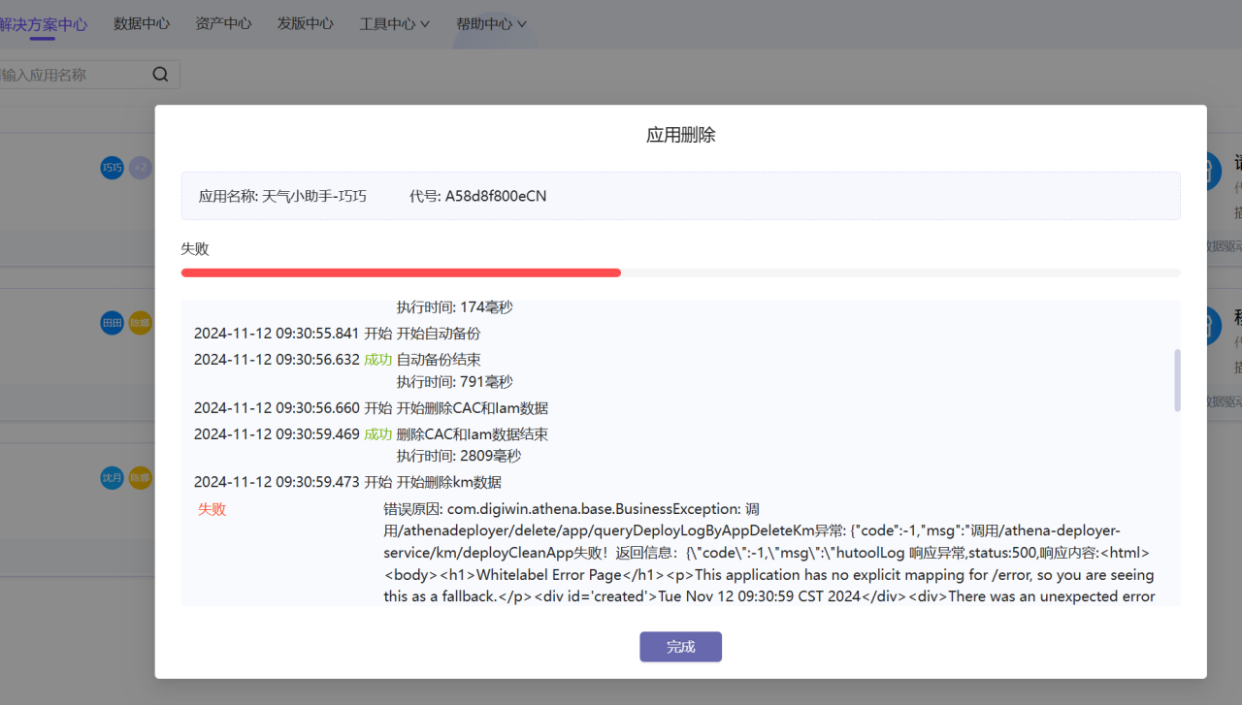The width and height of the screenshot is (1242, 705).
Task: Click the 巧巧 user avatar
Action: click(x=113, y=168)
